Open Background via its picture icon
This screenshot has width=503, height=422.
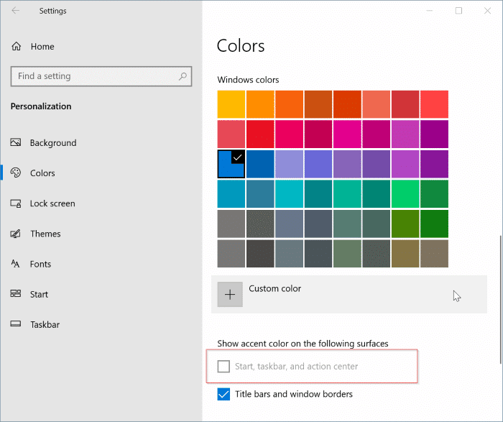click(x=16, y=143)
